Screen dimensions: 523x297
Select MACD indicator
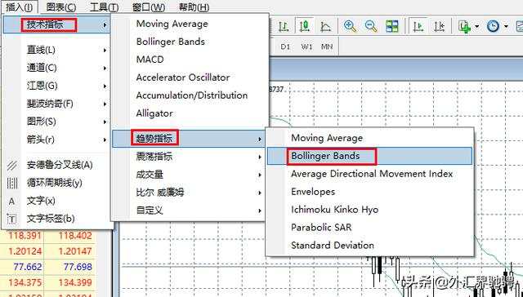click(x=150, y=60)
